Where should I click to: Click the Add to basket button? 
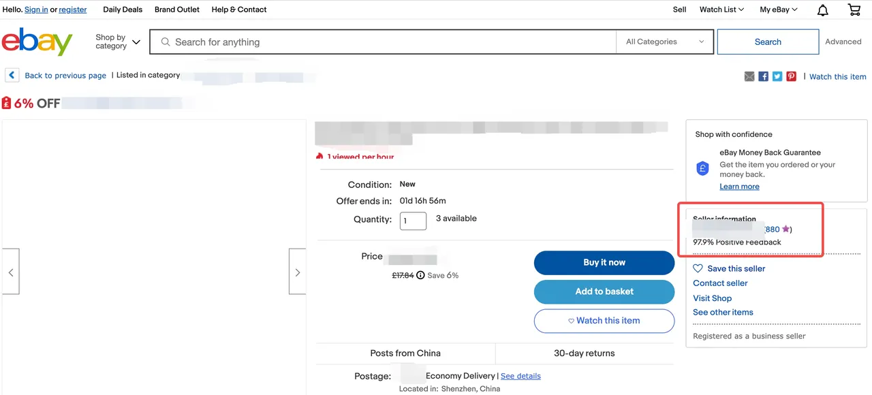coord(604,291)
